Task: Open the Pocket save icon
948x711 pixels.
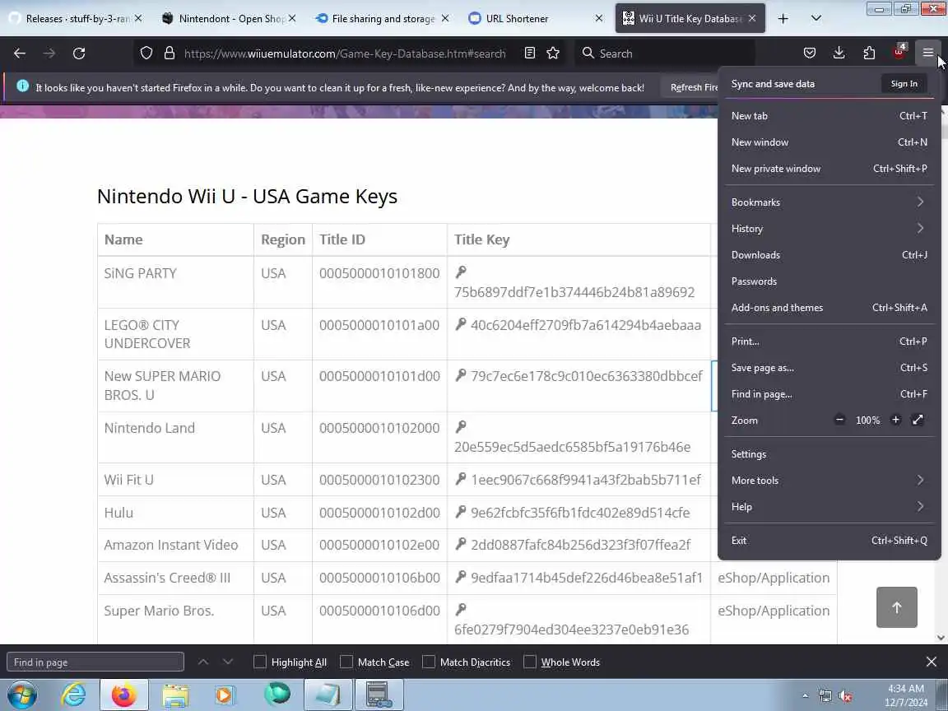Action: 810,53
